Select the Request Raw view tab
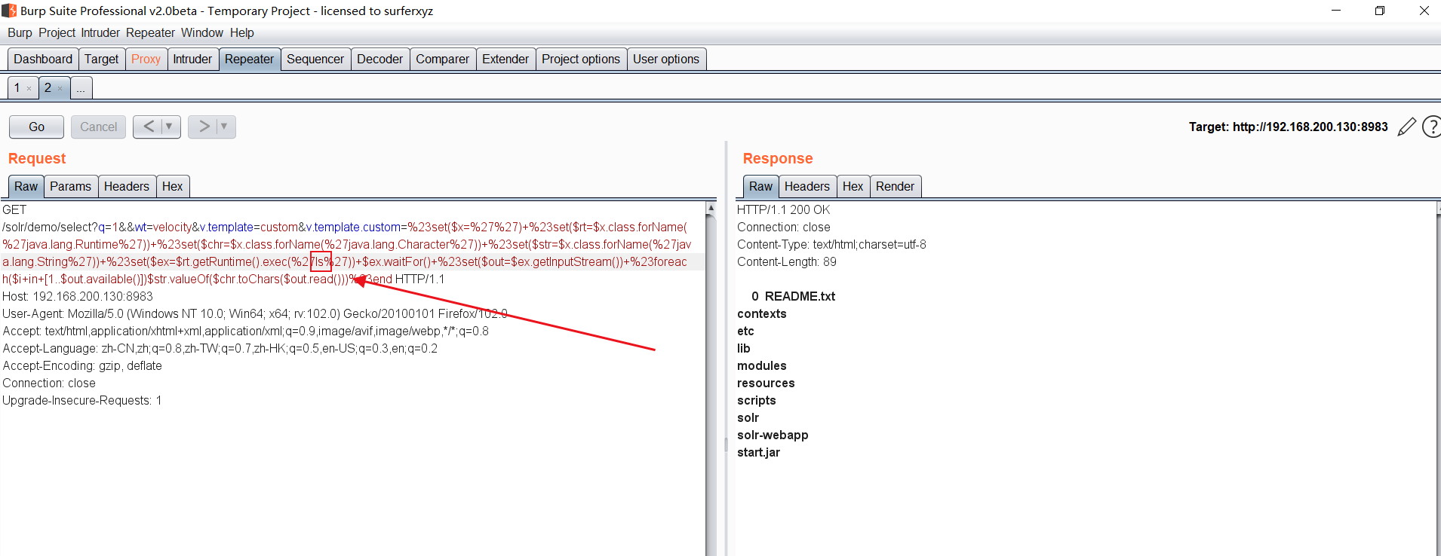 (26, 186)
